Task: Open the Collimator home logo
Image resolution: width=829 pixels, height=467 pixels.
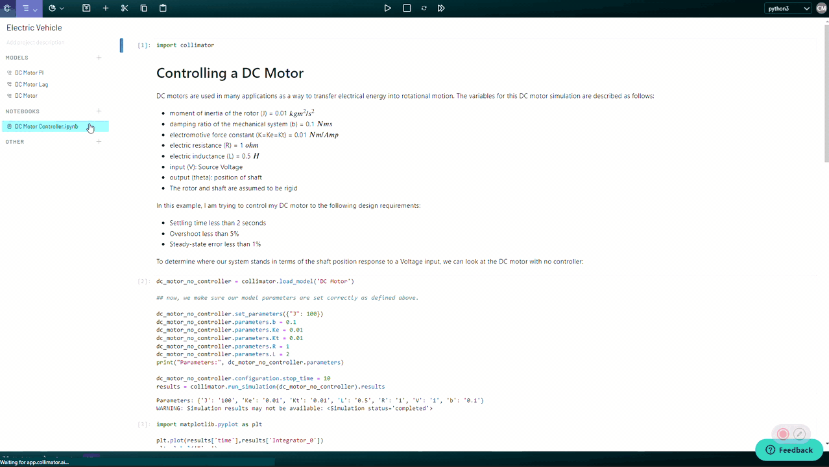Action: tap(8, 8)
